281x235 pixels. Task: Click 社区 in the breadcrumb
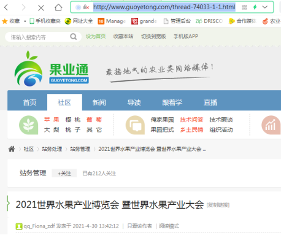tap(29, 149)
